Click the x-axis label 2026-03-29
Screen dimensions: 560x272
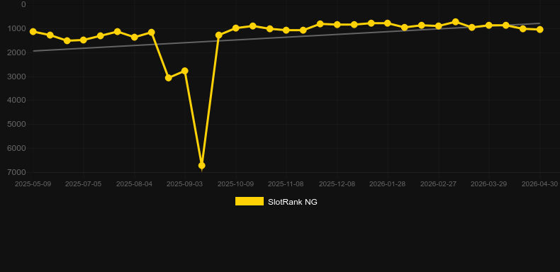click(x=489, y=184)
